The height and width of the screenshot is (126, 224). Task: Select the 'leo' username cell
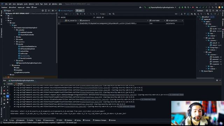click(x=157, y=23)
